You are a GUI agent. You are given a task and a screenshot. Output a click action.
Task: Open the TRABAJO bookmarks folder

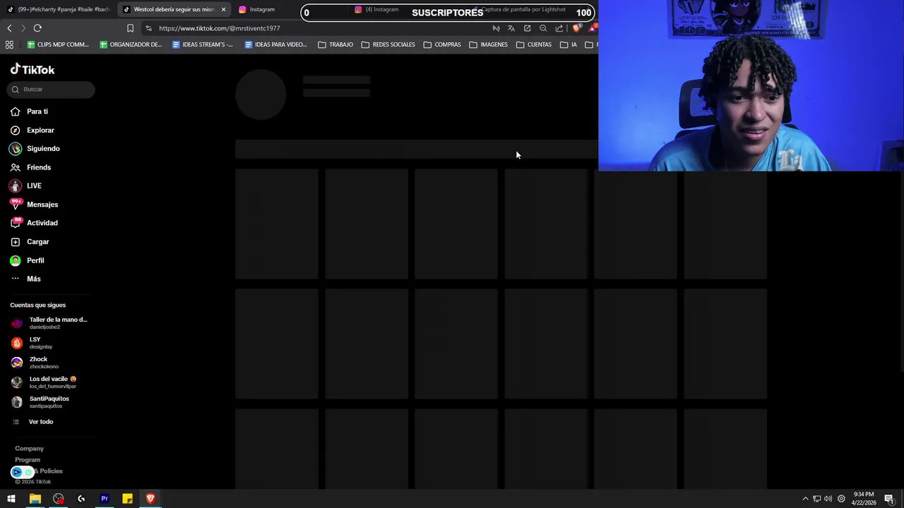[335, 44]
